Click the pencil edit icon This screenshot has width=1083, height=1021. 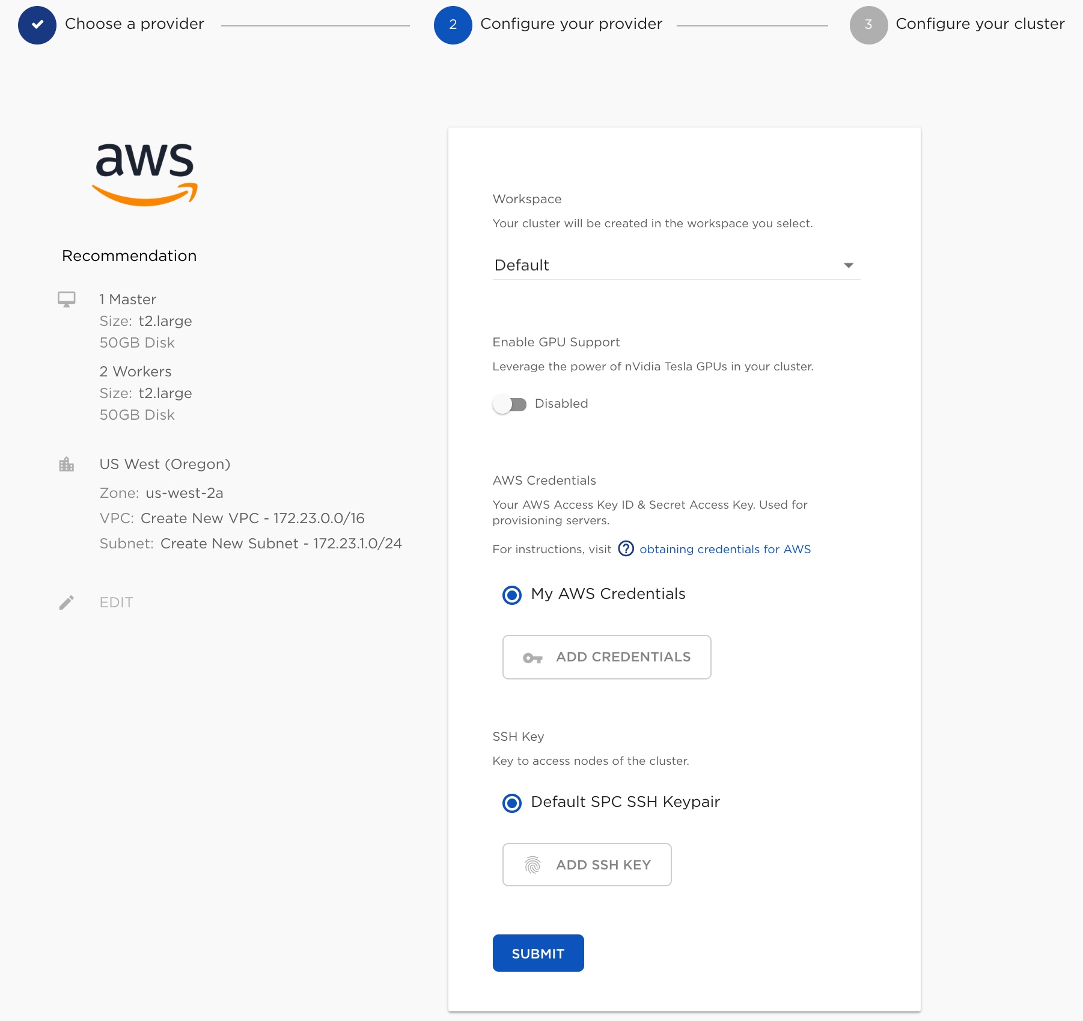pyautogui.click(x=67, y=602)
